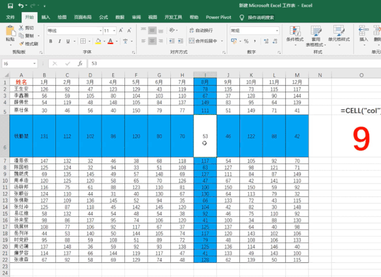
Task: Toggle top vertical align
Action: (143, 30)
